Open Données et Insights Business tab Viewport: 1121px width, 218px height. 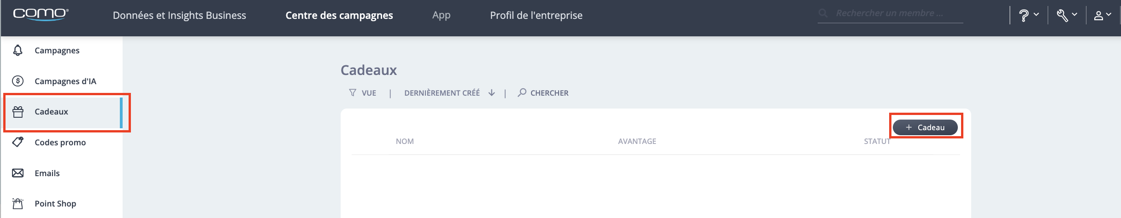click(x=179, y=15)
